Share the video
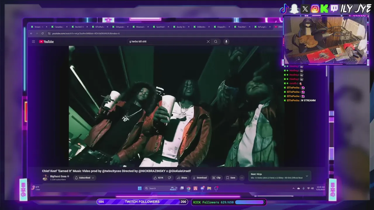Viewport: 374px width, 210px height. pos(182,178)
